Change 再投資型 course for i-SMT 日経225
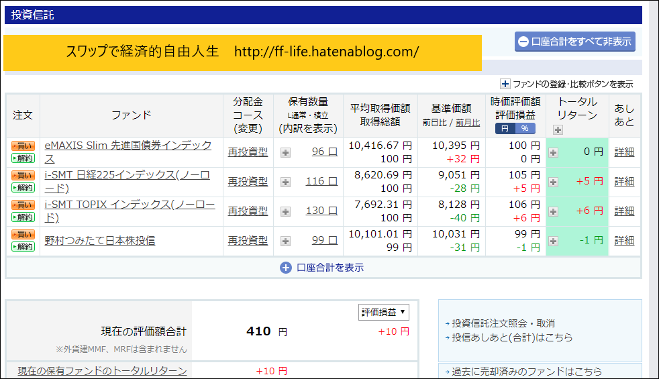 pyautogui.click(x=248, y=182)
